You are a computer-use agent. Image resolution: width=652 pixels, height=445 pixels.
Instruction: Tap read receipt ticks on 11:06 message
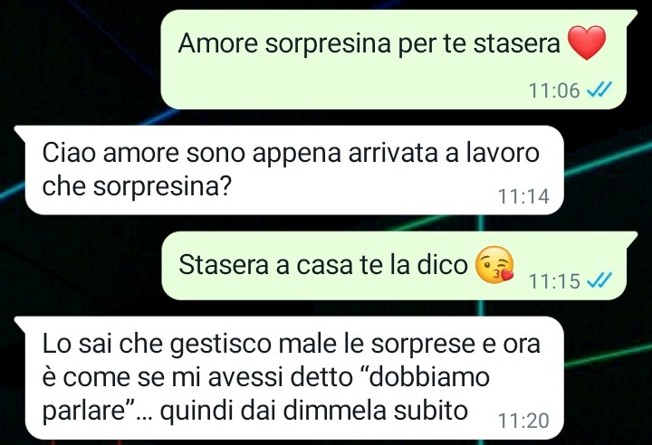coord(599,89)
